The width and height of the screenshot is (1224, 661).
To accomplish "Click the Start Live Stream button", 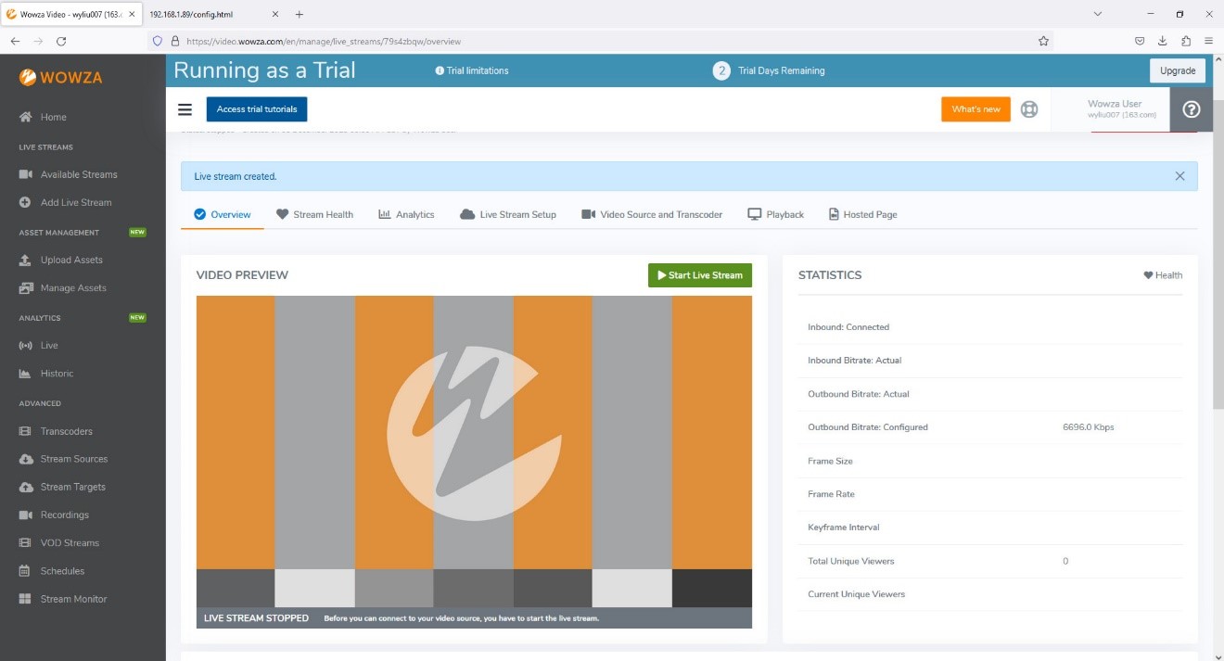I will [x=700, y=275].
